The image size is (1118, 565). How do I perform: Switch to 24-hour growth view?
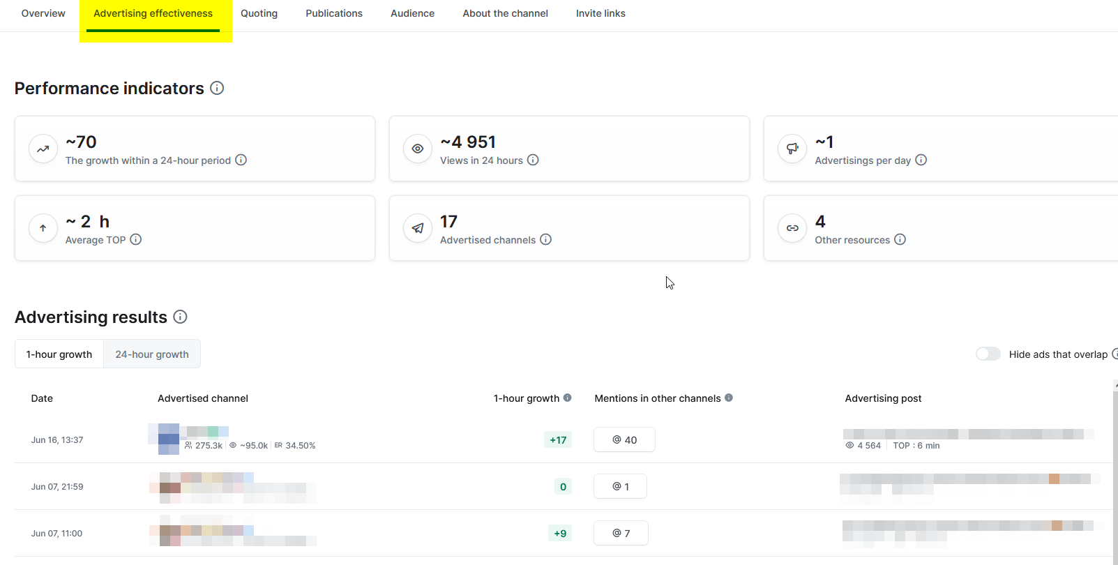[x=152, y=354]
